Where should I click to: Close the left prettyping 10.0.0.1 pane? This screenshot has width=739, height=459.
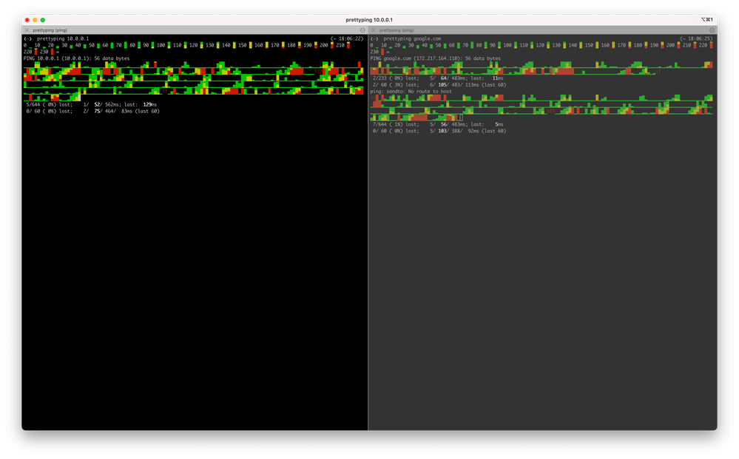(x=27, y=30)
